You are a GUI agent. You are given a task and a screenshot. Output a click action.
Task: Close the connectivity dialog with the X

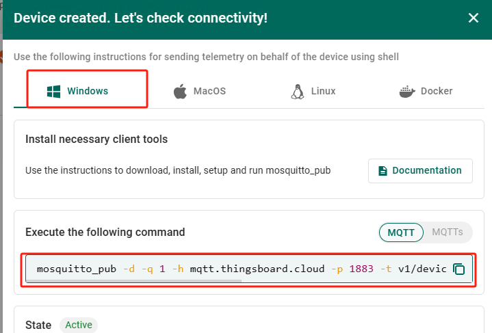(x=473, y=18)
